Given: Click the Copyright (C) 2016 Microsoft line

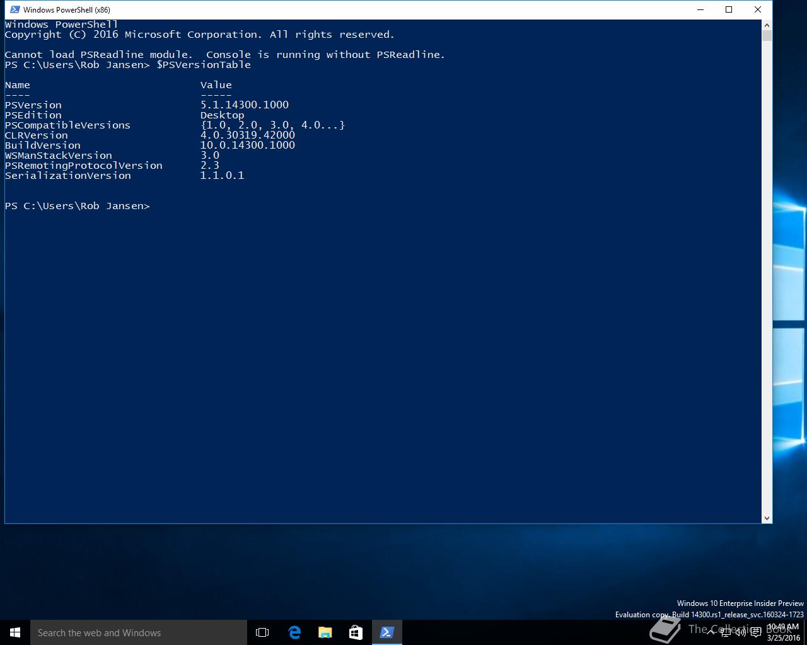Looking at the screenshot, I should [200, 35].
